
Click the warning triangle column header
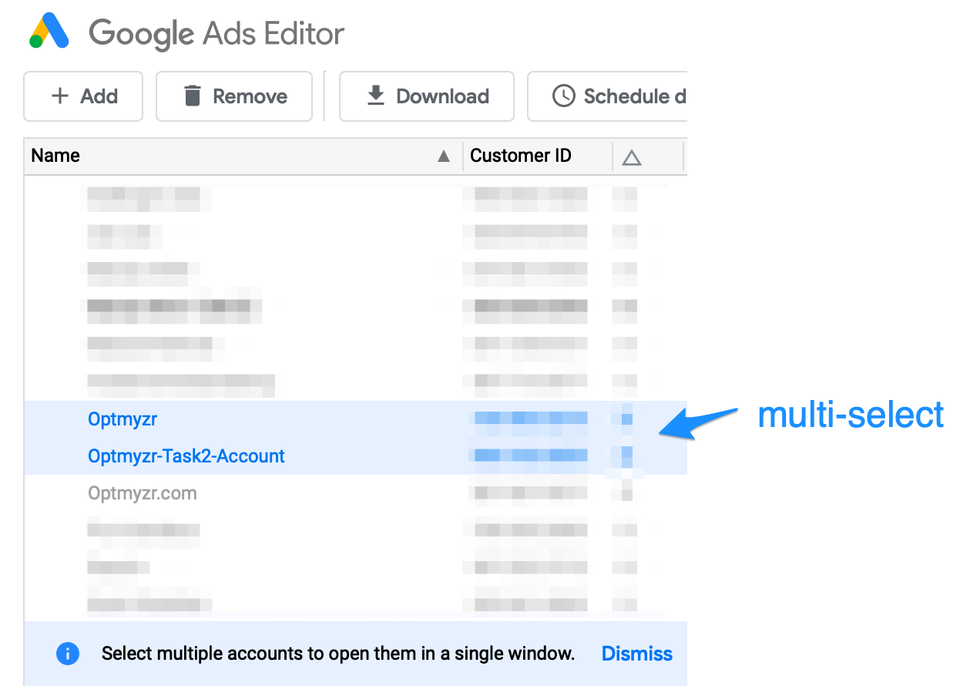(632, 157)
